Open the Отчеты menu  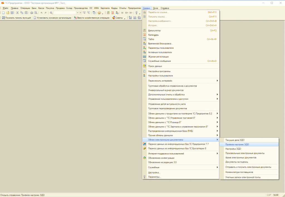click(x=123, y=8)
